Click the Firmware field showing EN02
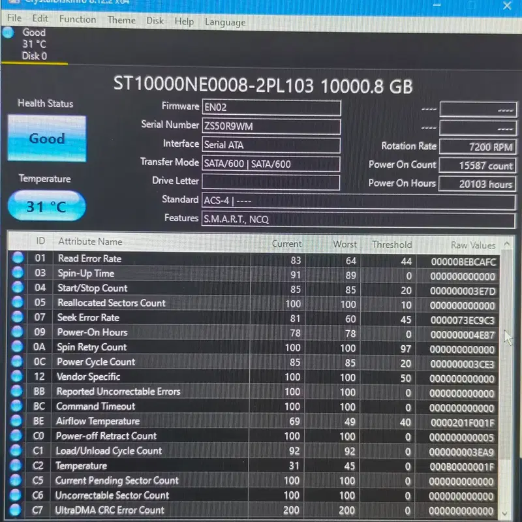Image resolution: width=522 pixels, height=522 pixels. click(x=271, y=108)
